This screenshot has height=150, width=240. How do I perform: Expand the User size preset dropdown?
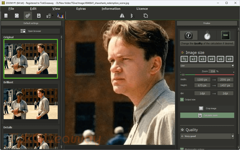pyautogui.click(x=207, y=66)
